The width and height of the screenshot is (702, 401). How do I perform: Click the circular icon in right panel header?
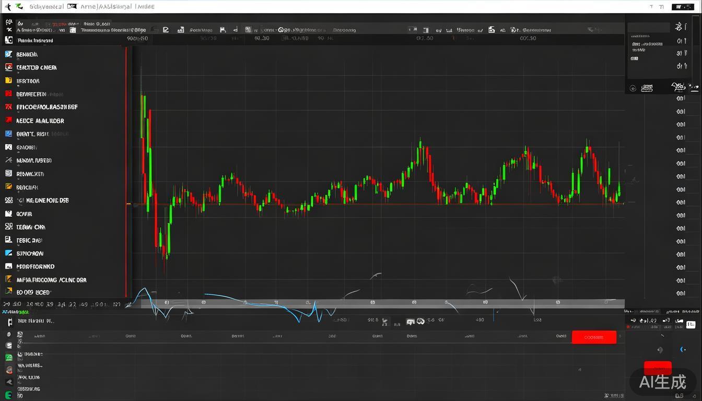coord(633,88)
